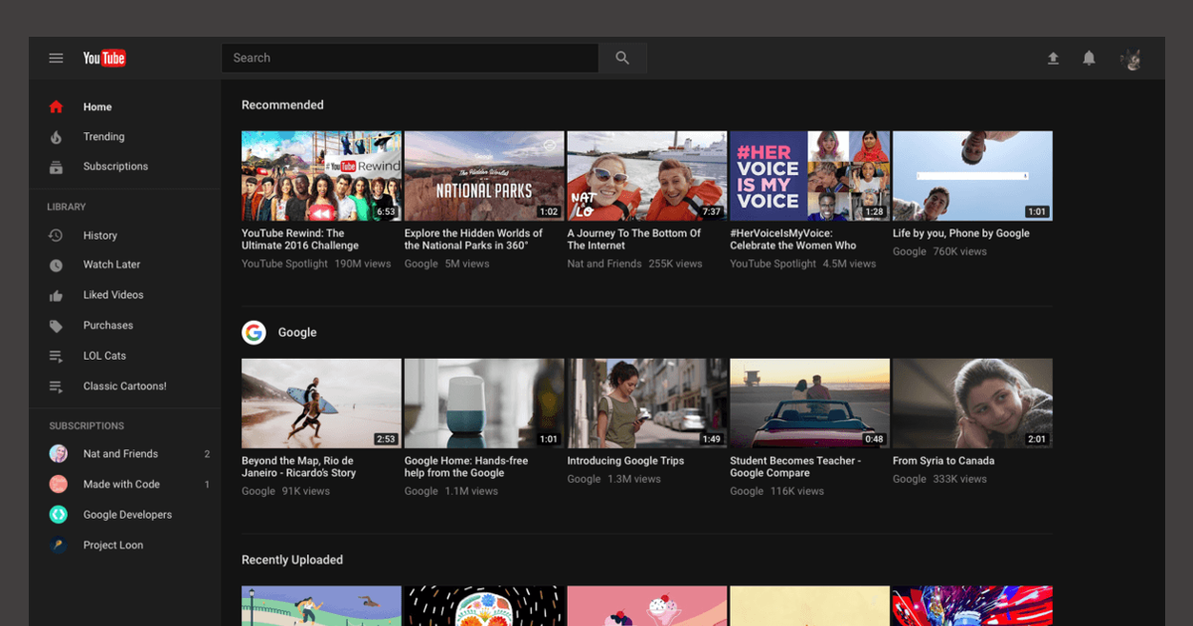Open the user account avatar
1193x626 pixels.
[x=1130, y=60]
